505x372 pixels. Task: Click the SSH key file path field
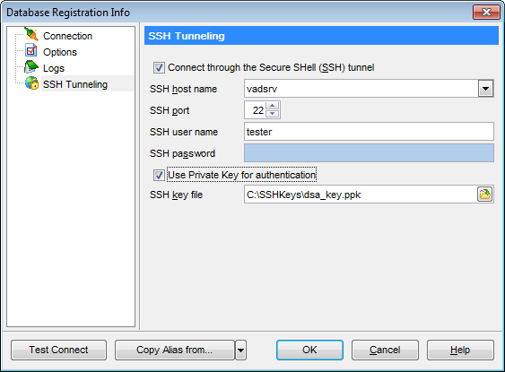(361, 195)
